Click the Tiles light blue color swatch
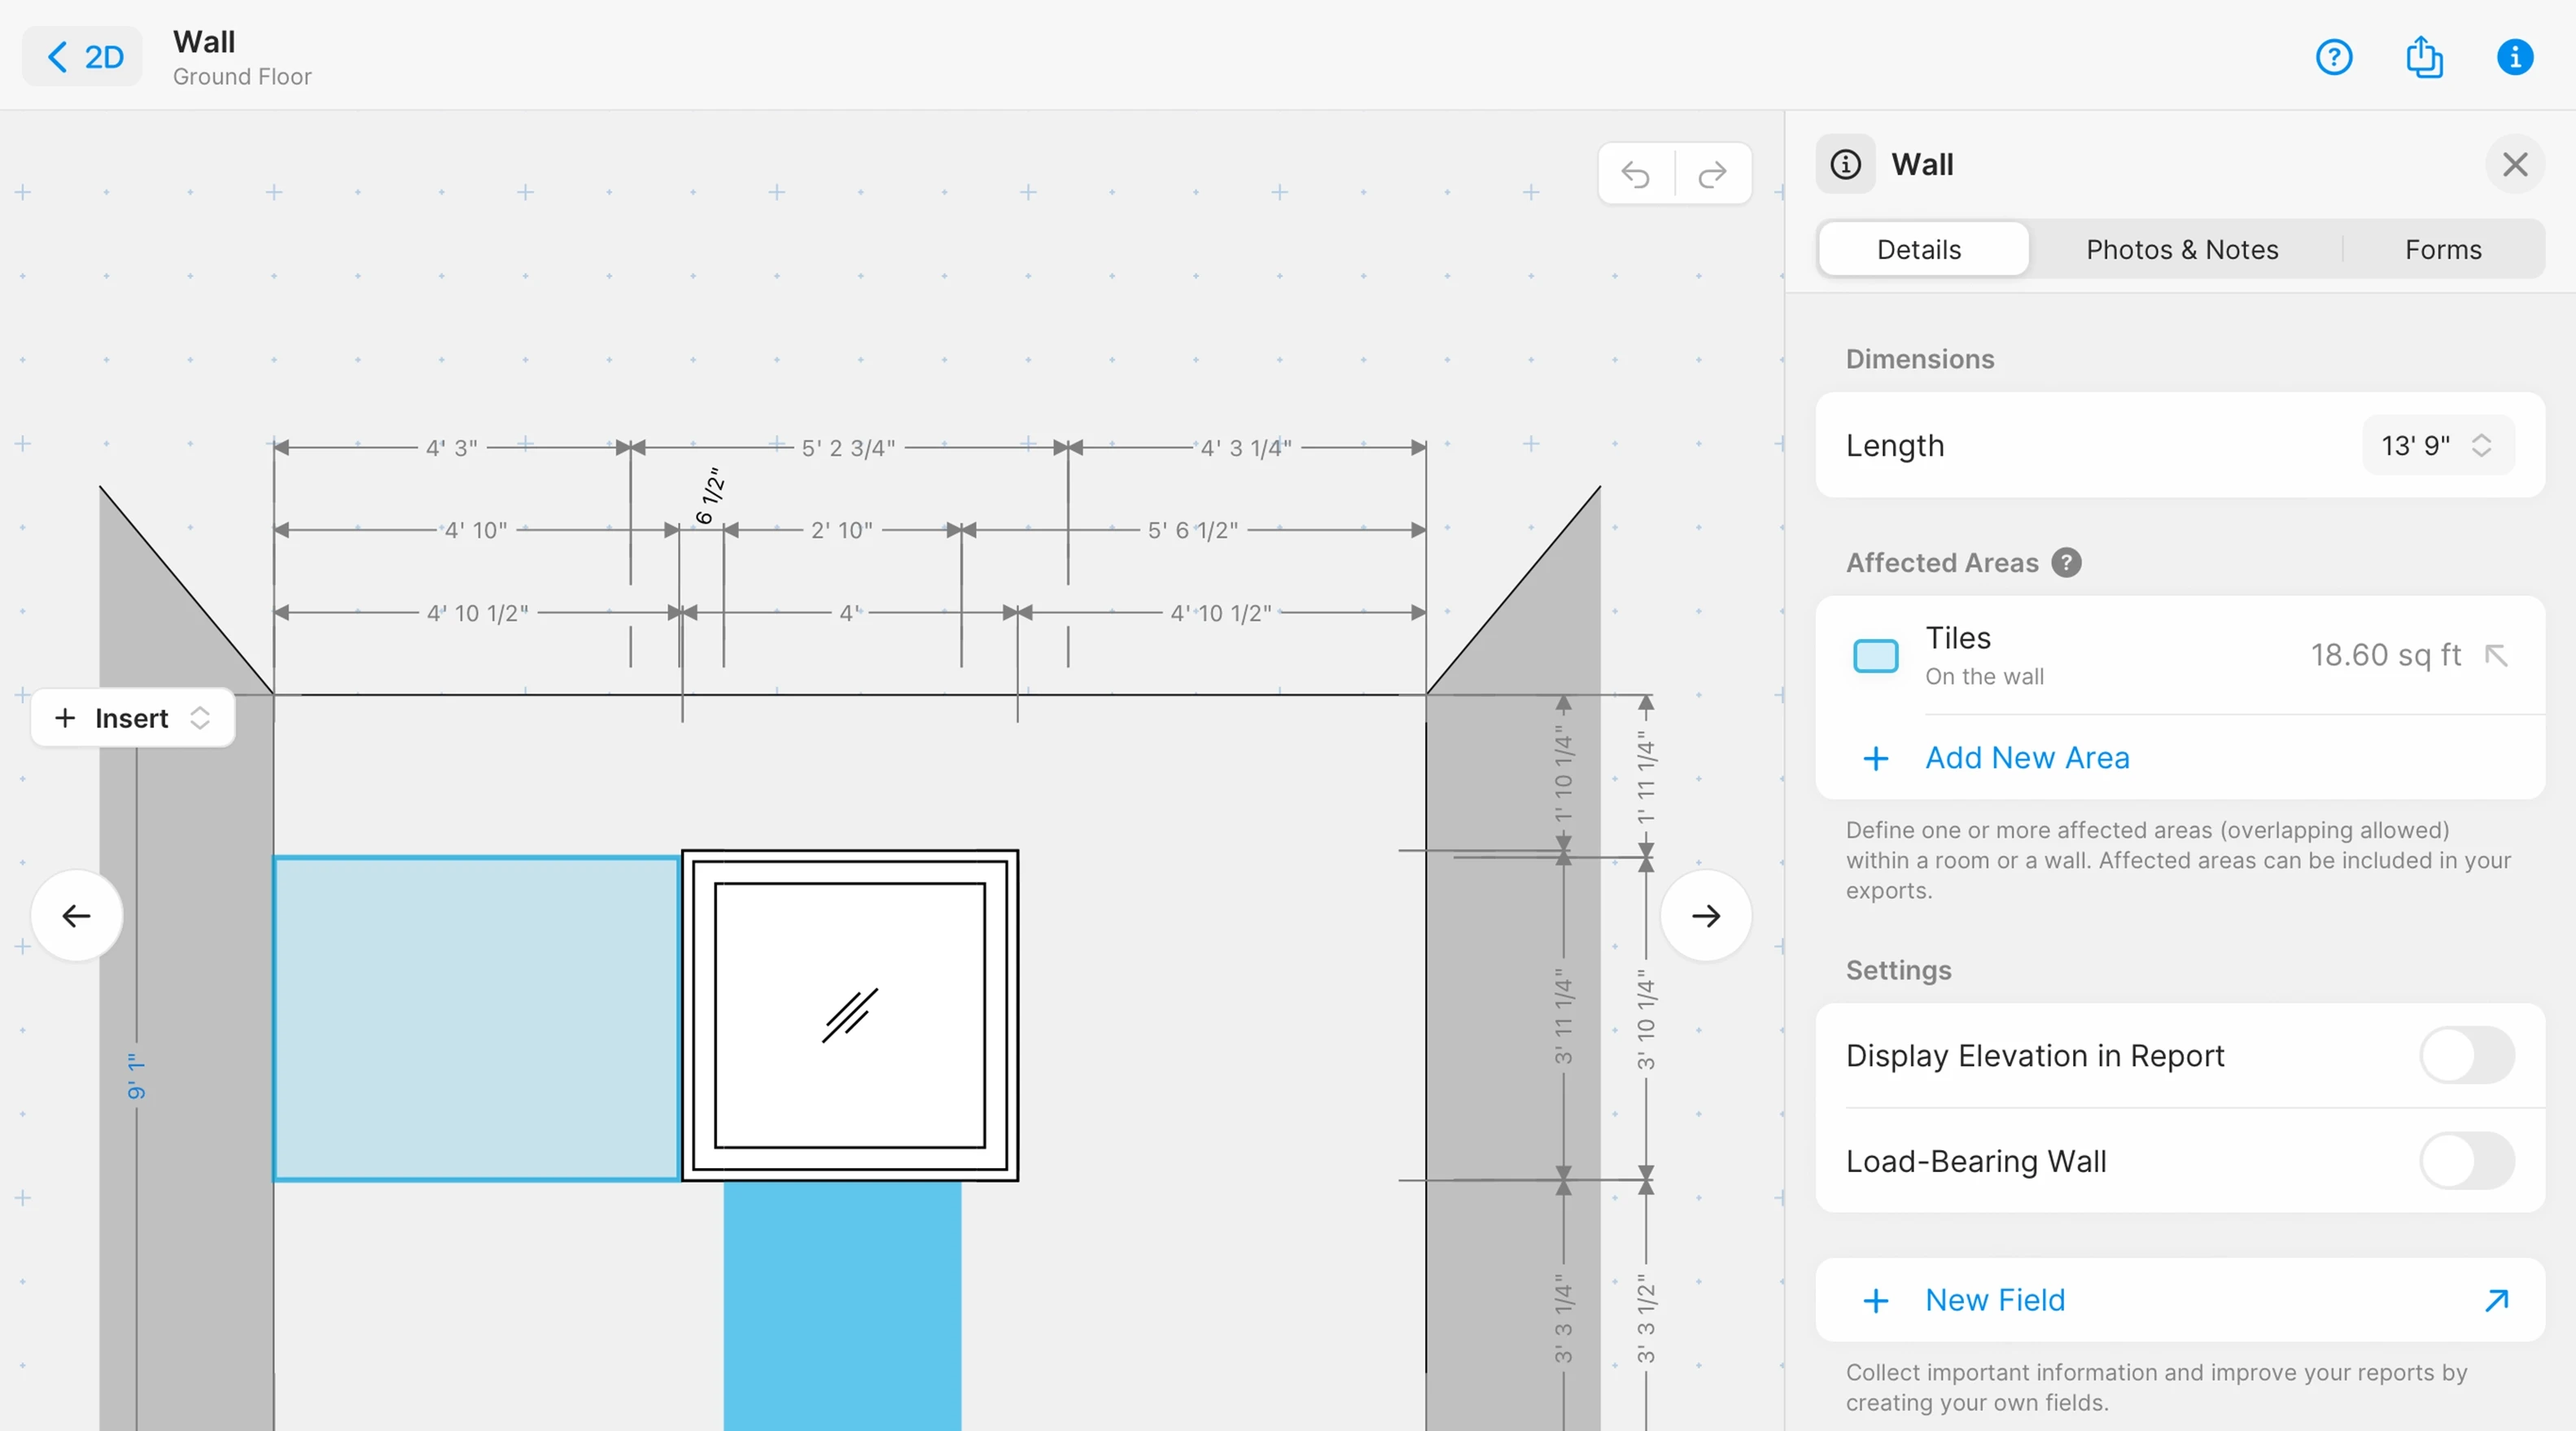Screen dimensions: 2576x1431 [1875, 656]
